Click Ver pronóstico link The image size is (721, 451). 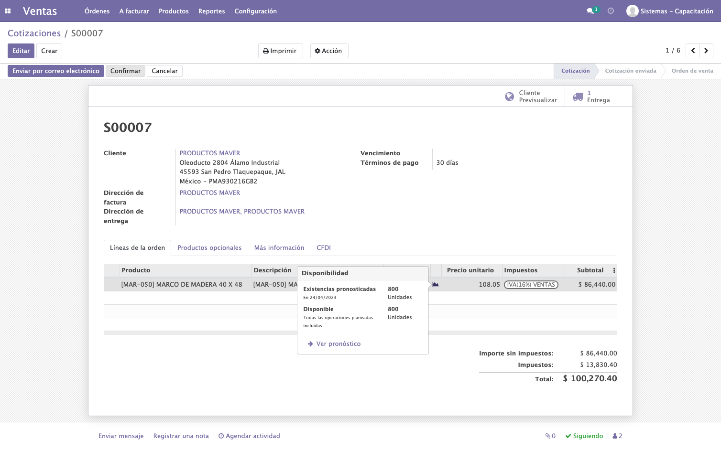tap(334, 344)
